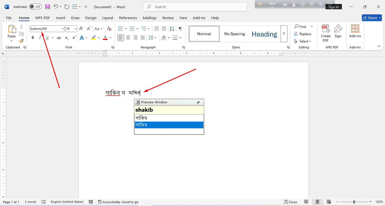
Task: Toggle the AutoSave switch
Action: click(35, 7)
